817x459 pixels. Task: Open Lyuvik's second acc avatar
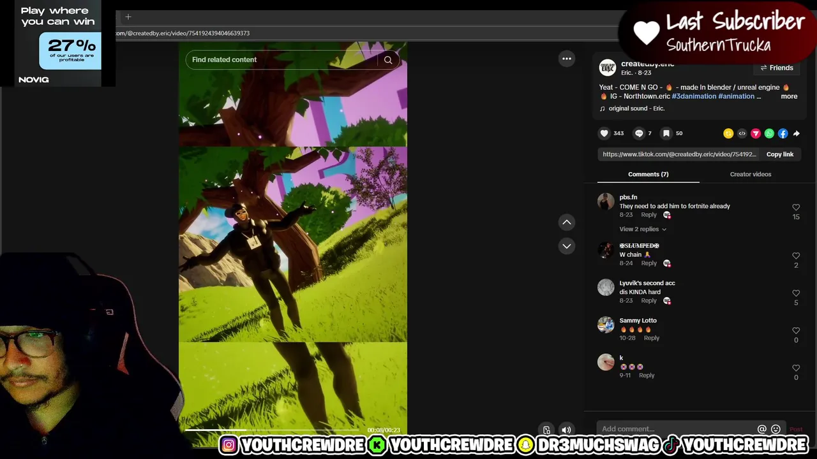606,287
